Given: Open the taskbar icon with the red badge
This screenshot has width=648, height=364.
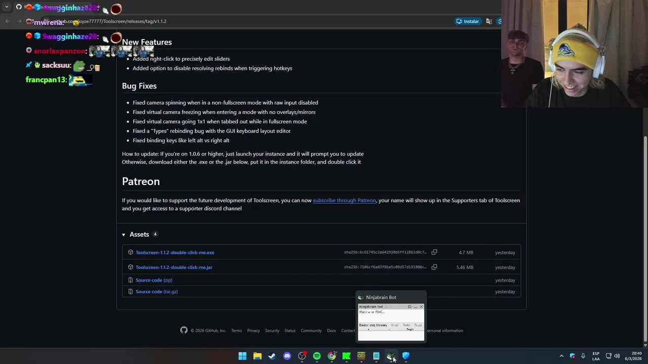Looking at the screenshot, I should (x=302, y=356).
